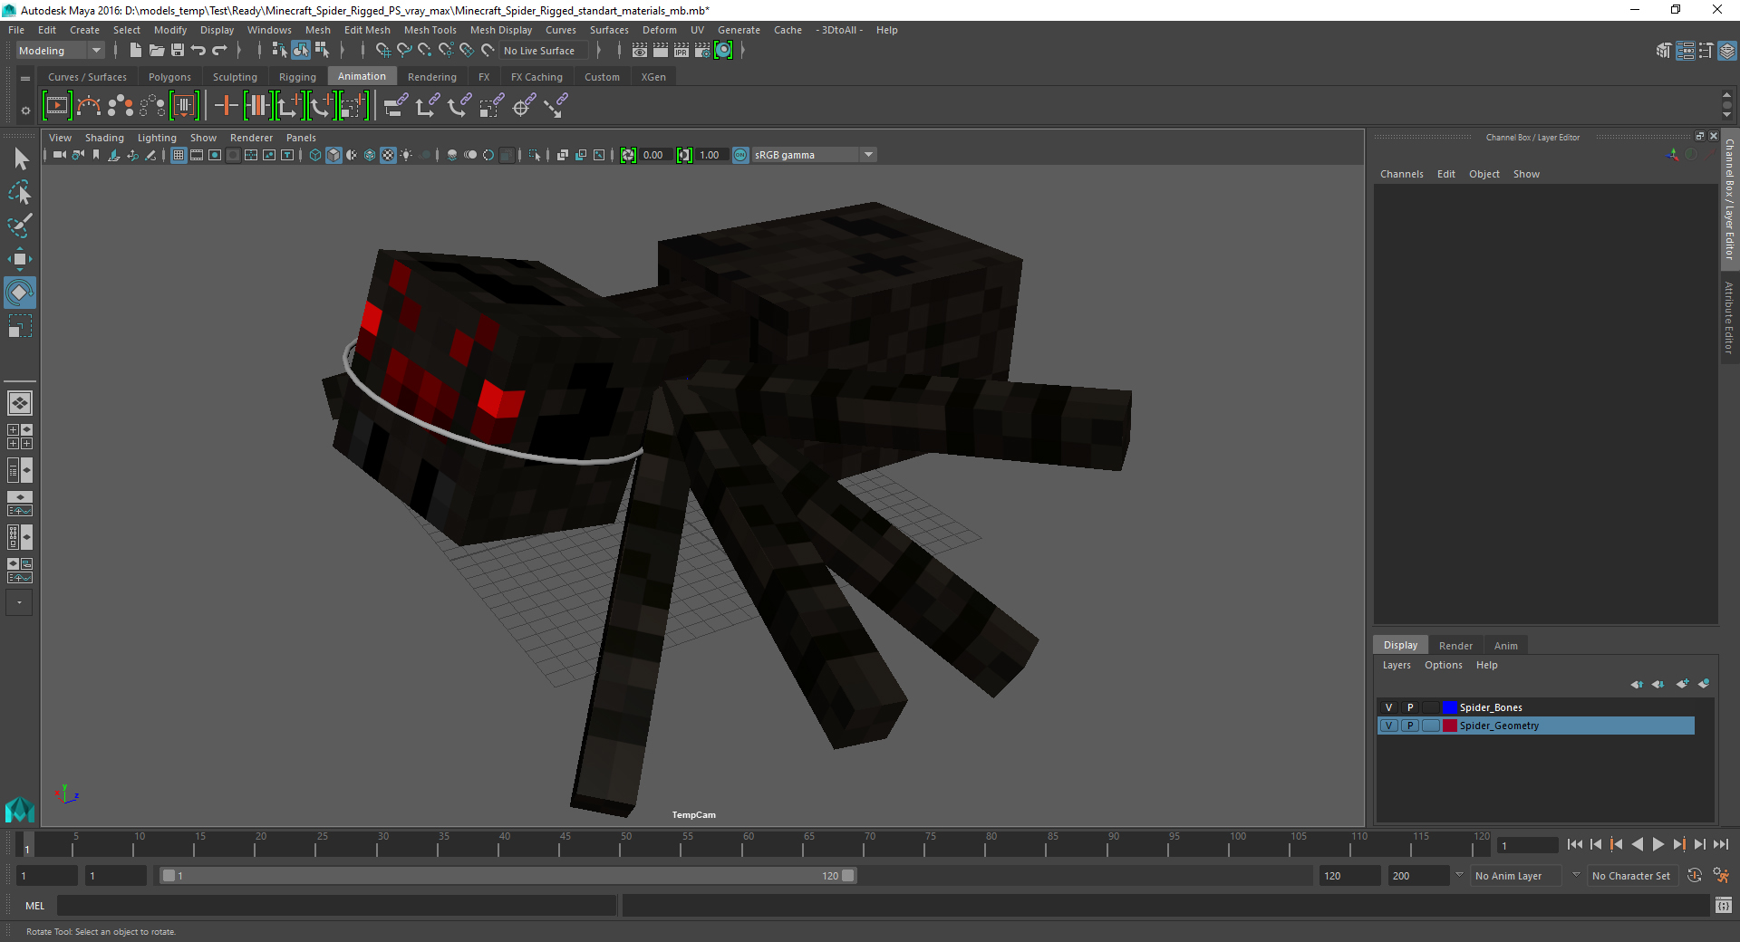Viewport: 1740px width, 942px height.
Task: Enable Smooth Shade All in the viewport toolbar
Action: point(333,155)
